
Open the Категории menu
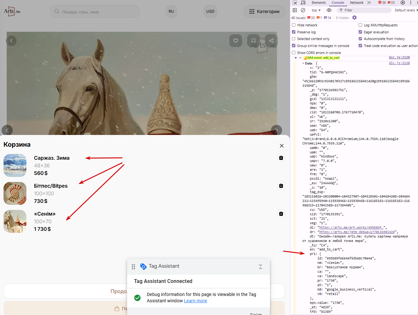(264, 11)
